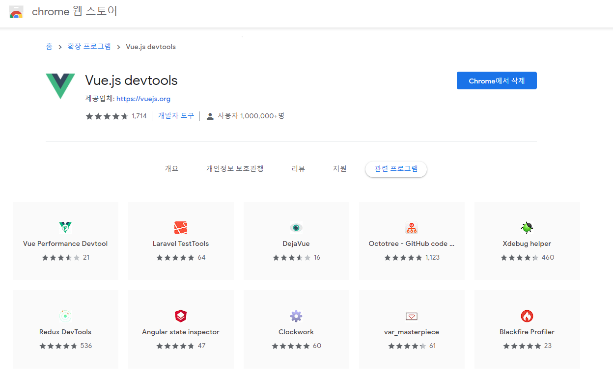The height and width of the screenshot is (375, 613).
Task: Click the DejaVue title text
Action: coord(296,243)
